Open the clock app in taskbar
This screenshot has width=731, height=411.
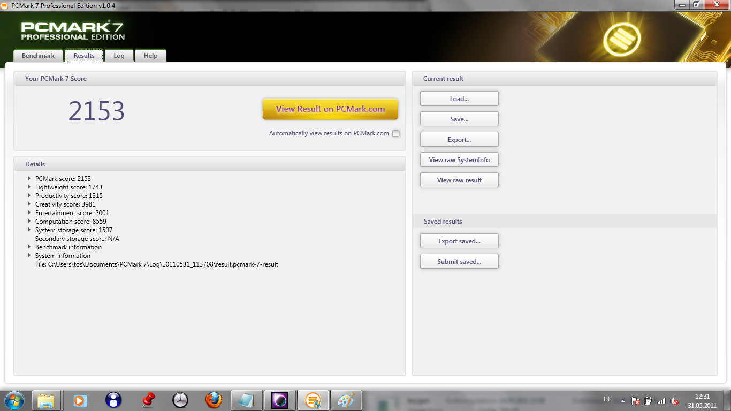tap(180, 400)
